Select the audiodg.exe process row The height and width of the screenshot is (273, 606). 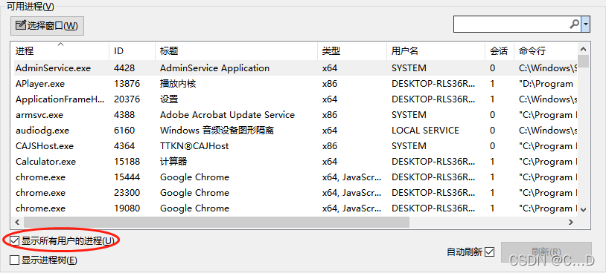[296, 130]
